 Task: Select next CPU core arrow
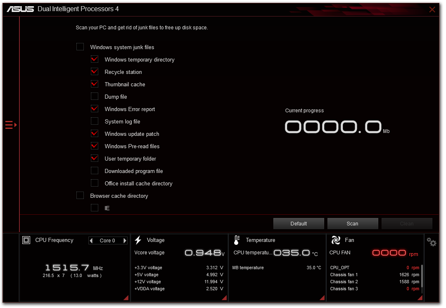click(x=125, y=241)
